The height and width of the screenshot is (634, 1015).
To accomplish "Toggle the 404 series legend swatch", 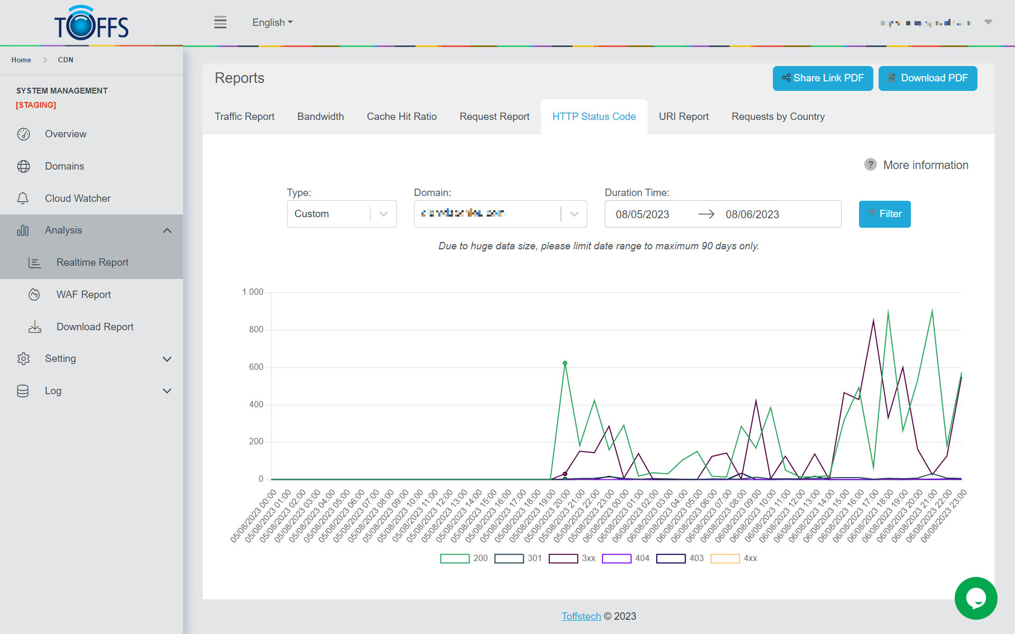I will click(616, 558).
